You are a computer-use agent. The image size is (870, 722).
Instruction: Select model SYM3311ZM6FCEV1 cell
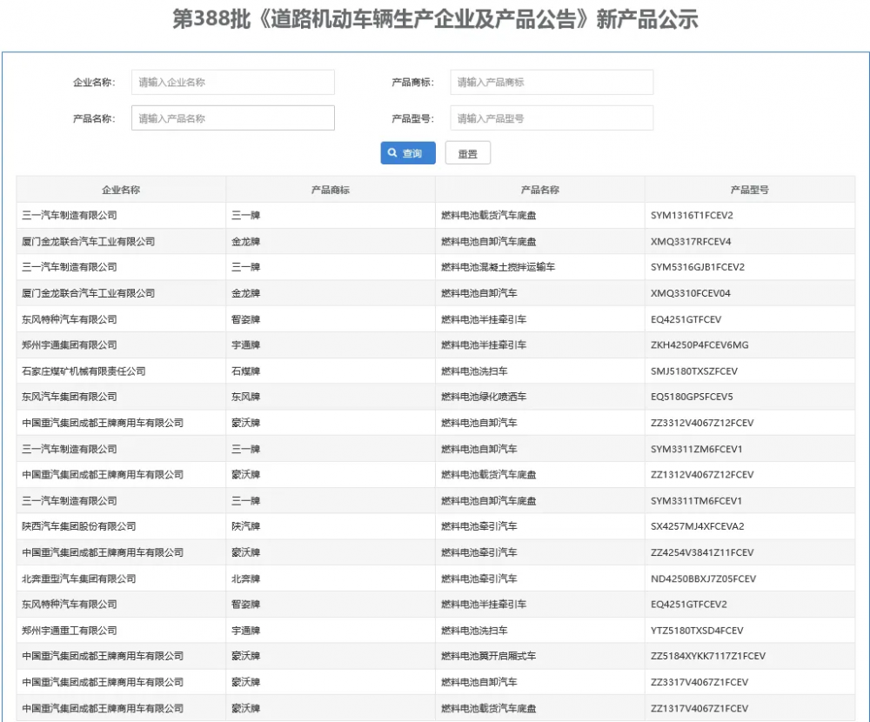tap(750, 449)
